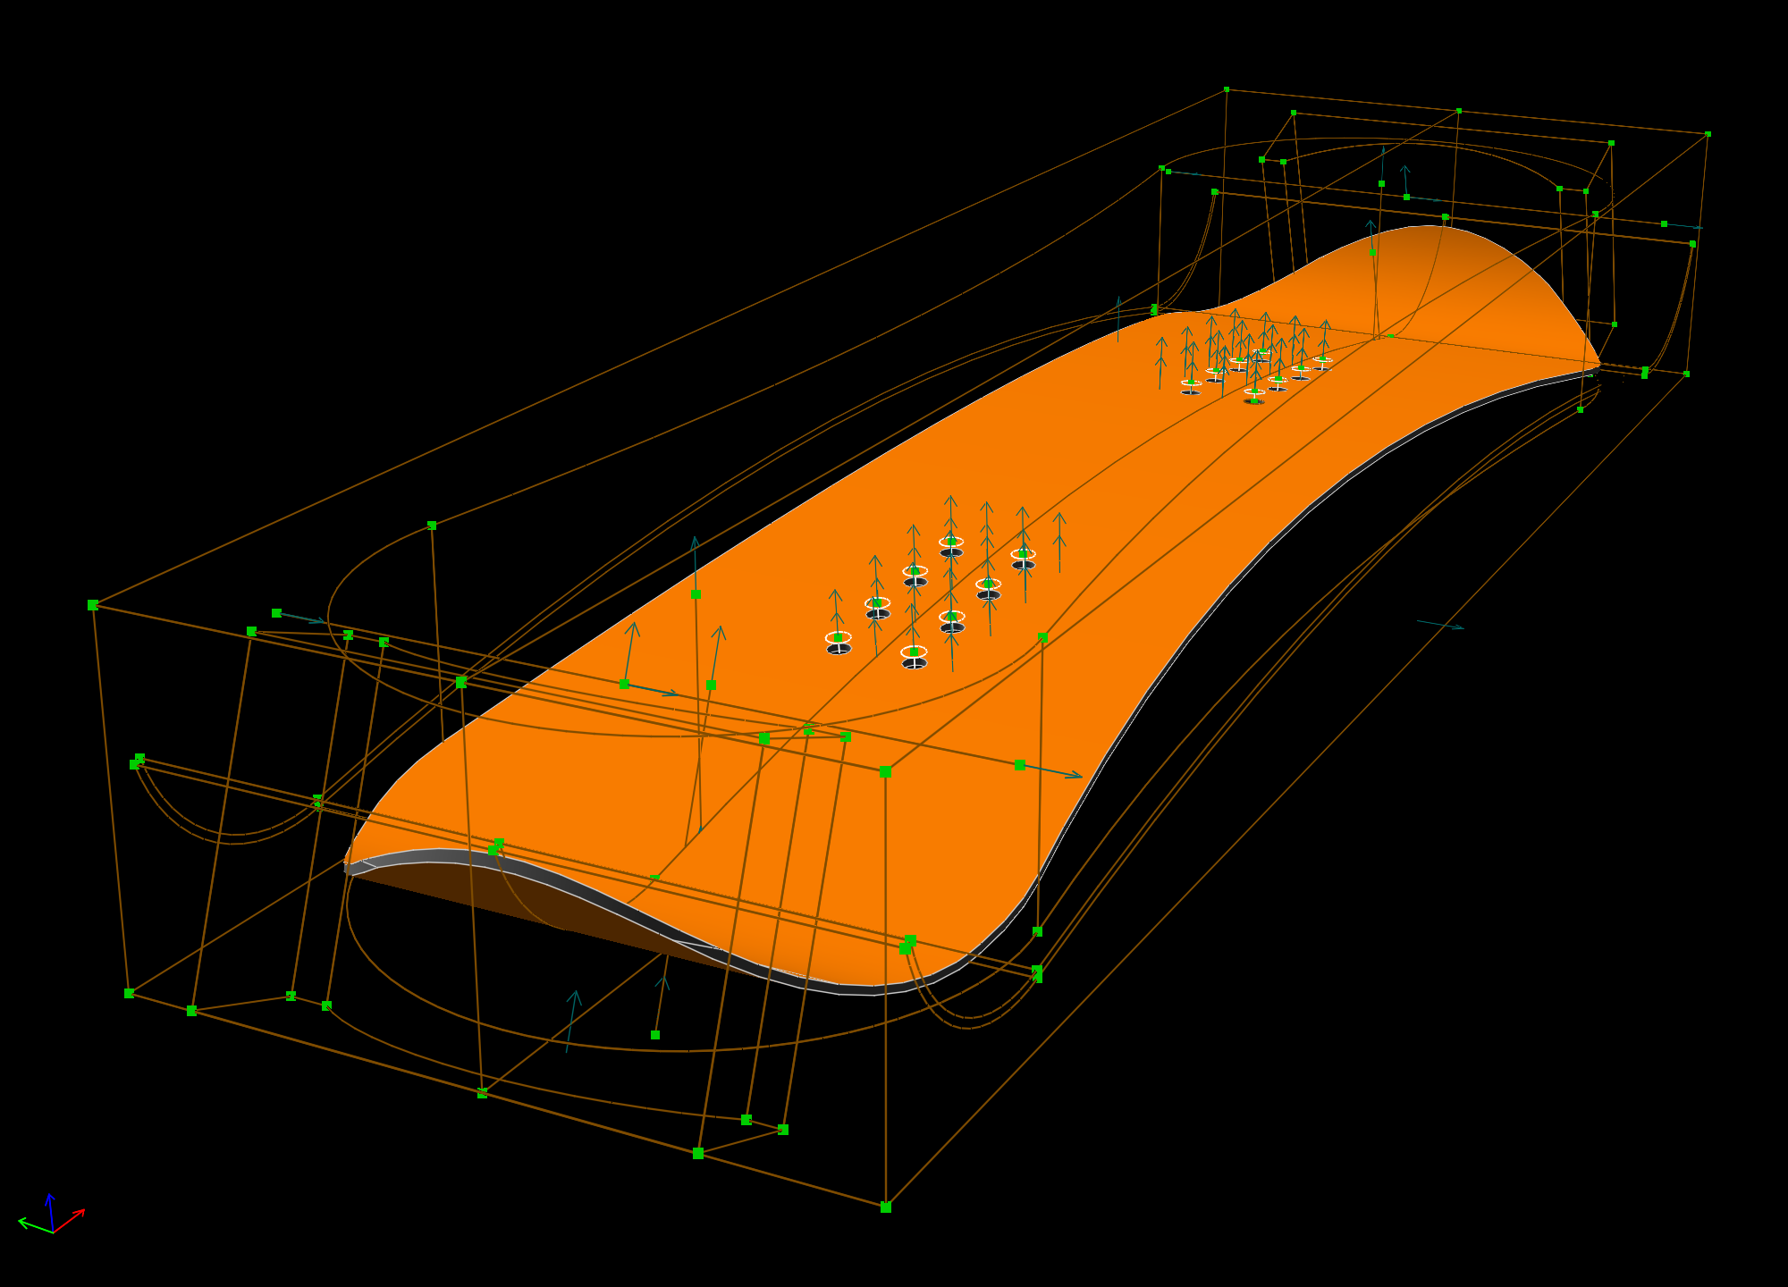Click the red X axis of the orientation triad

tap(70, 1221)
